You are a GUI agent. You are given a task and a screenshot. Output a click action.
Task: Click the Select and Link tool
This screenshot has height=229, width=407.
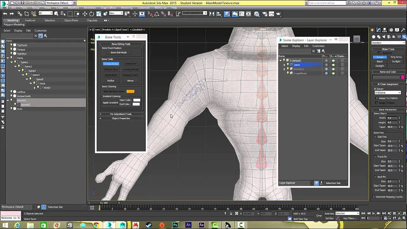20,14
